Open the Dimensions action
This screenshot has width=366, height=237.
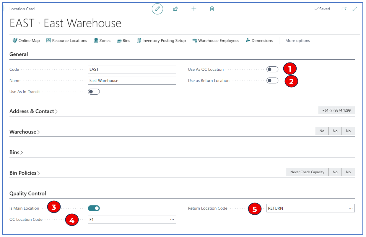coord(259,41)
